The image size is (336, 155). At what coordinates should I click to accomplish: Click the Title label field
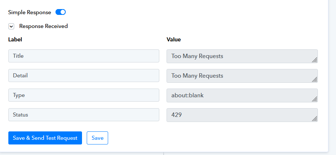click(84, 56)
